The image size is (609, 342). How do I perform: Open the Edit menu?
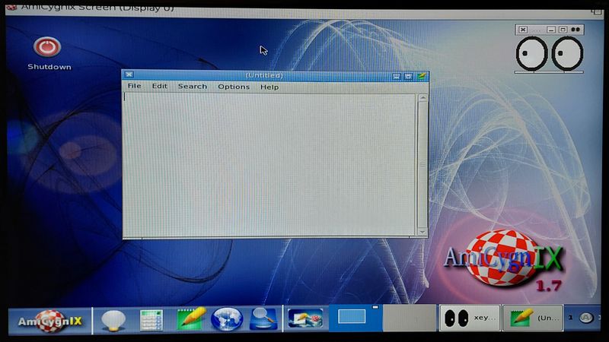pos(159,87)
